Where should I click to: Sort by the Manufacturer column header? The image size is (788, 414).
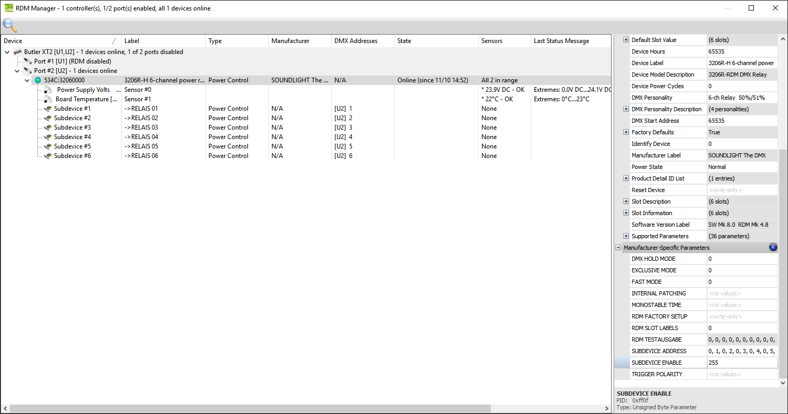(290, 41)
